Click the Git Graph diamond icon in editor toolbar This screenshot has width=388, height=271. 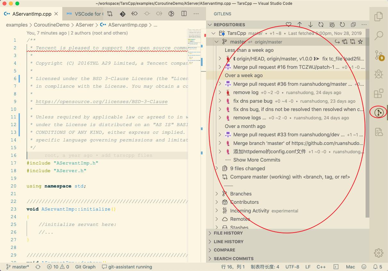(x=122, y=14)
